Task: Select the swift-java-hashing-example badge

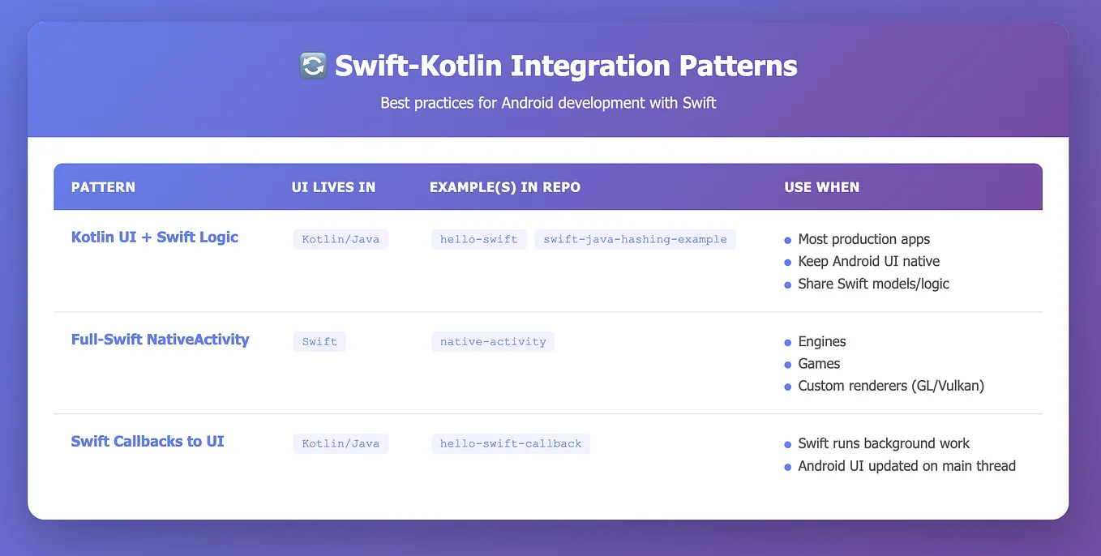Action: tap(635, 239)
